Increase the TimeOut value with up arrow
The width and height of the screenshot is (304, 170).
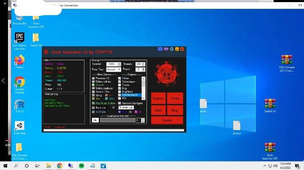pos(119,63)
